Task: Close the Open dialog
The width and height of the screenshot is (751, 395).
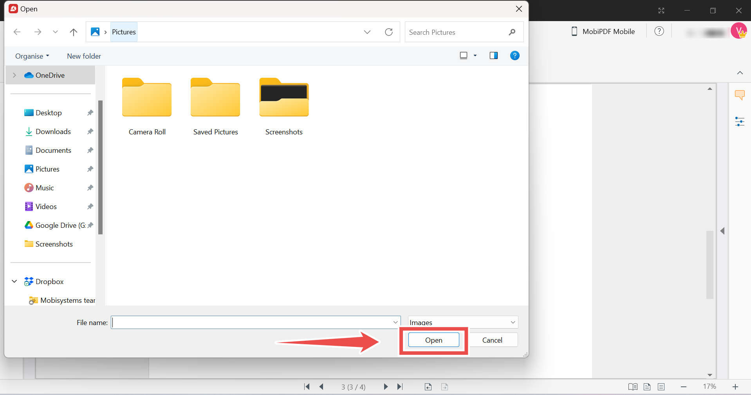Action: tap(519, 9)
